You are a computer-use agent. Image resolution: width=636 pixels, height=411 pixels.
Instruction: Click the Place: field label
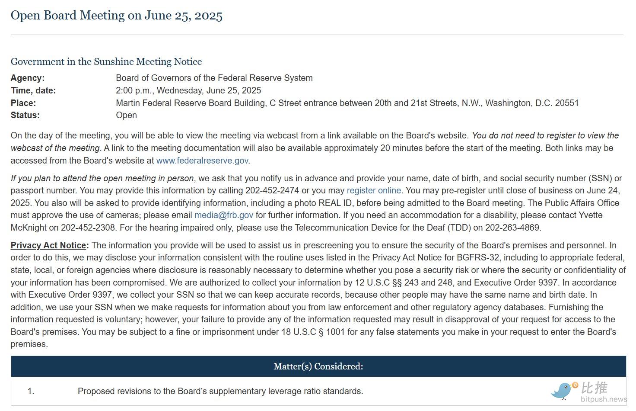pyautogui.click(x=23, y=103)
